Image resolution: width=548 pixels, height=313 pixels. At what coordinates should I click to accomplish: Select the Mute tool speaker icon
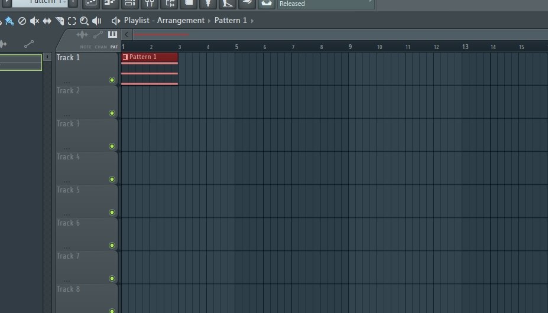tap(34, 21)
